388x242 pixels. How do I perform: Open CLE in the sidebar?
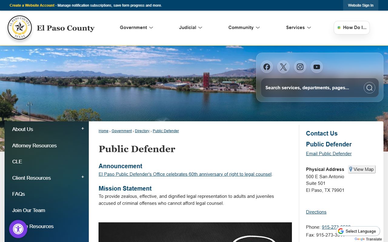pos(17,162)
